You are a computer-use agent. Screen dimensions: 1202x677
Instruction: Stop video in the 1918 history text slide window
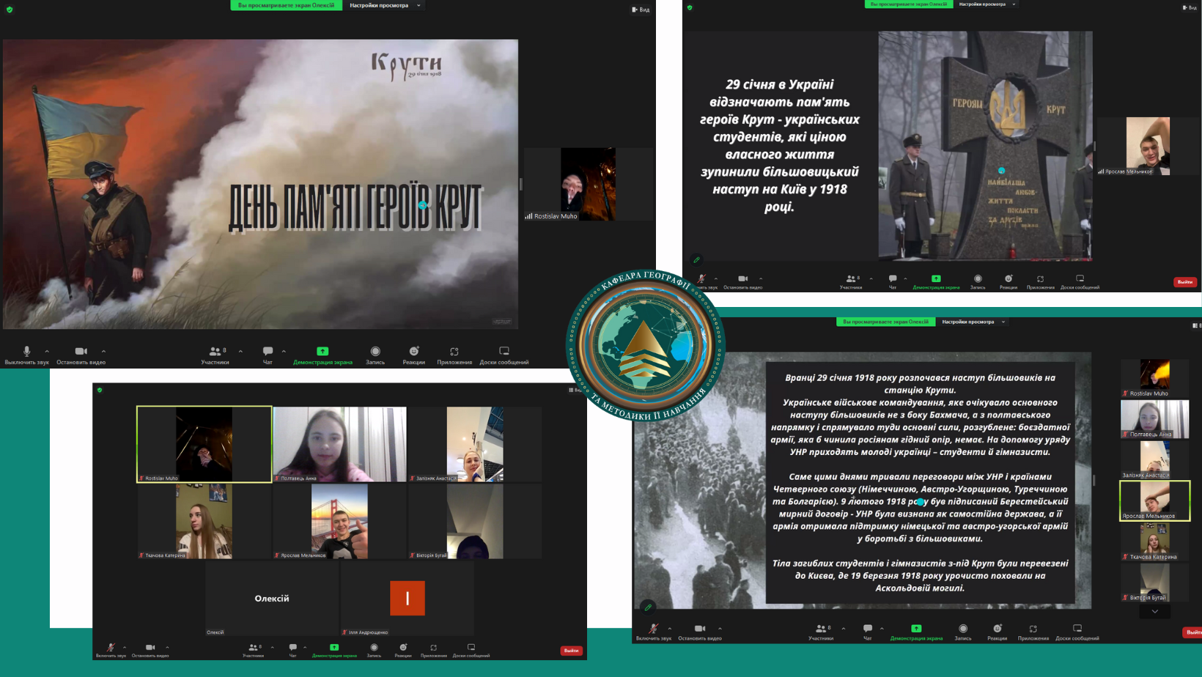pos(700,632)
